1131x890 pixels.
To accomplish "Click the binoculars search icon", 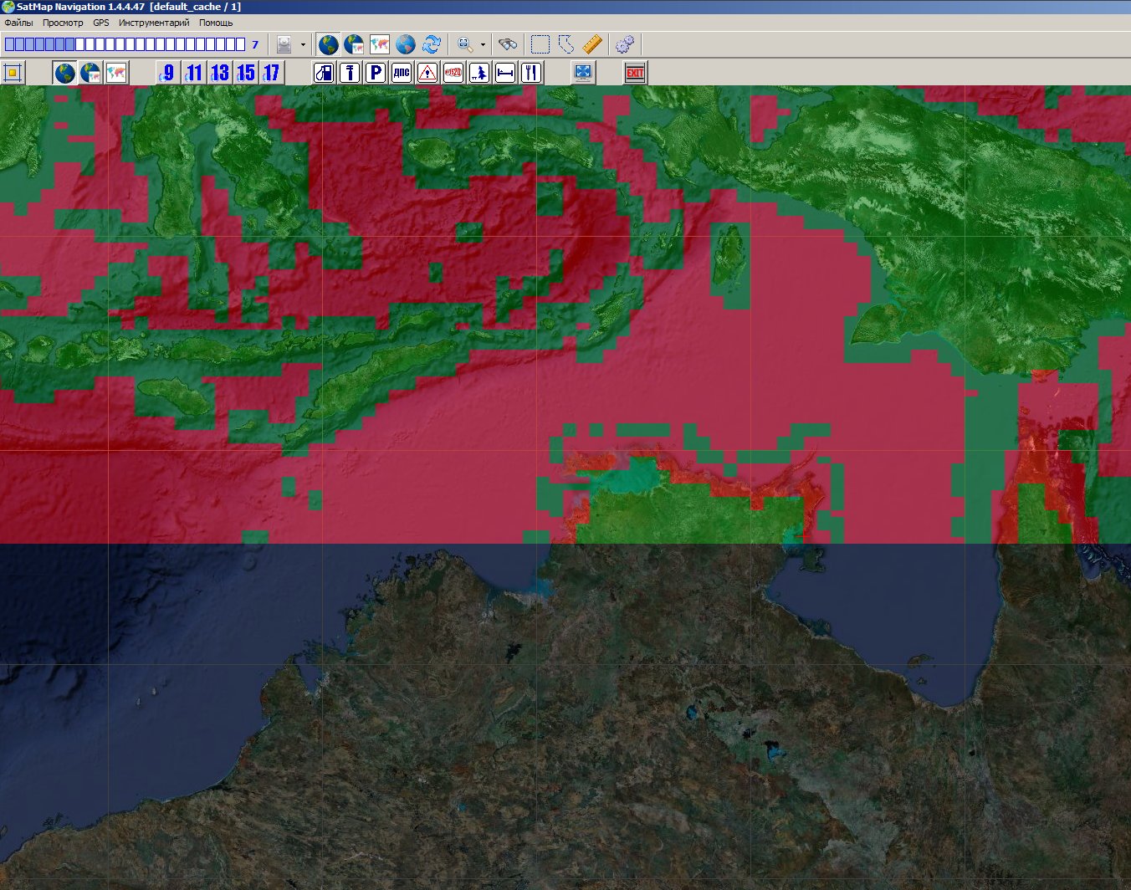I will 507,44.
